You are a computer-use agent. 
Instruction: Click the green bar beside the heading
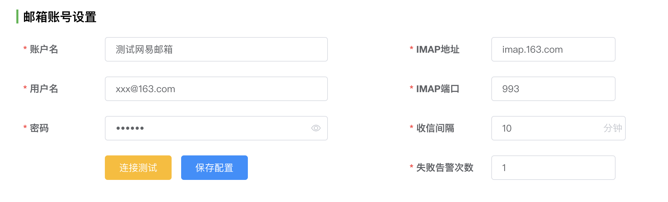tap(17, 17)
